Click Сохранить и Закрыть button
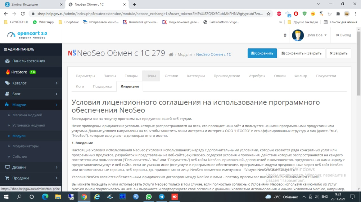The image size is (361, 202). (x=301, y=53)
